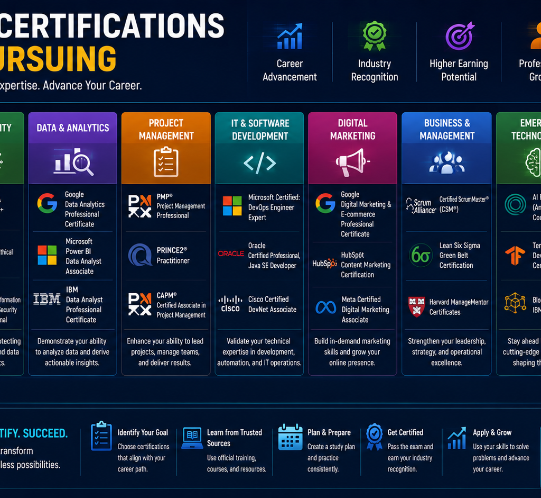Click the Learn from Trusted Sources laptop icon

tap(192, 438)
